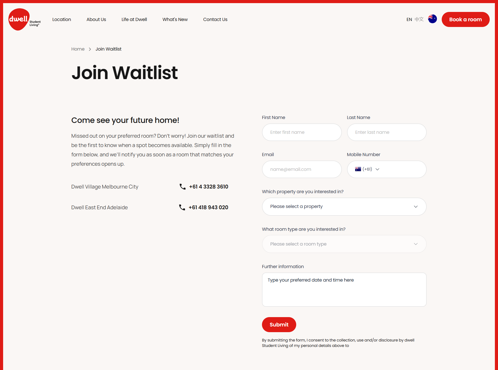Click the phone icon beside Dwell East End Adelaide
The image size is (498, 370).
(x=182, y=207)
